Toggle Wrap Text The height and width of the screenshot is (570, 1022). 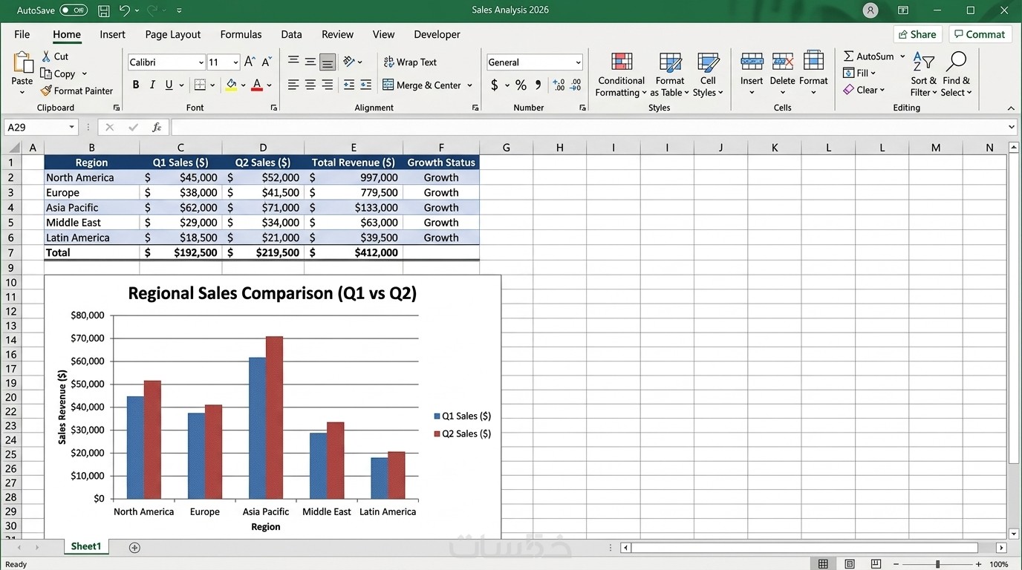click(410, 62)
